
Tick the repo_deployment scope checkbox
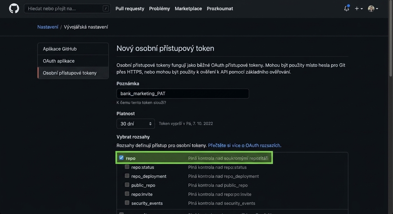127,176
